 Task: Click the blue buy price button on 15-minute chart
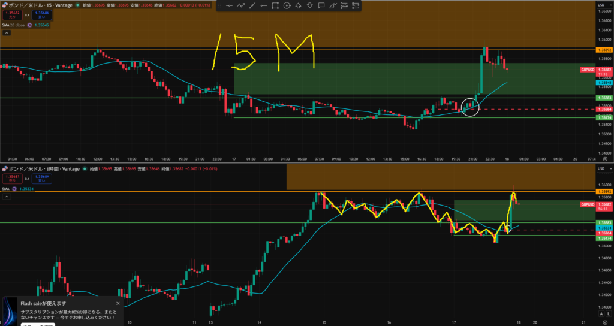point(42,14)
